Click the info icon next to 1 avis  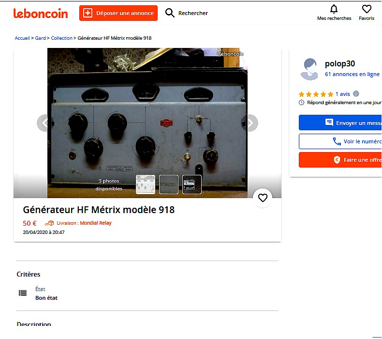coord(356,94)
